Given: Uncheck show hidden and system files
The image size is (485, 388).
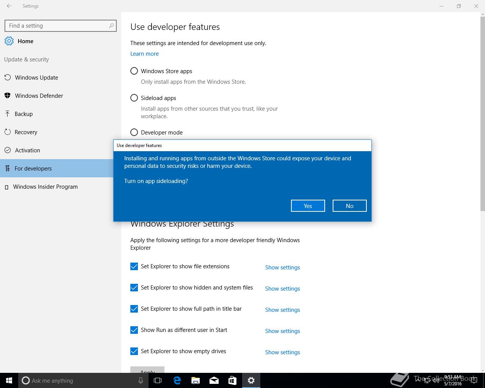Looking at the screenshot, I should [x=134, y=288].
